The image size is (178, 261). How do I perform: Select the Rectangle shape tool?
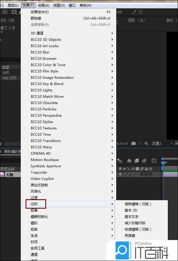point(14,12)
